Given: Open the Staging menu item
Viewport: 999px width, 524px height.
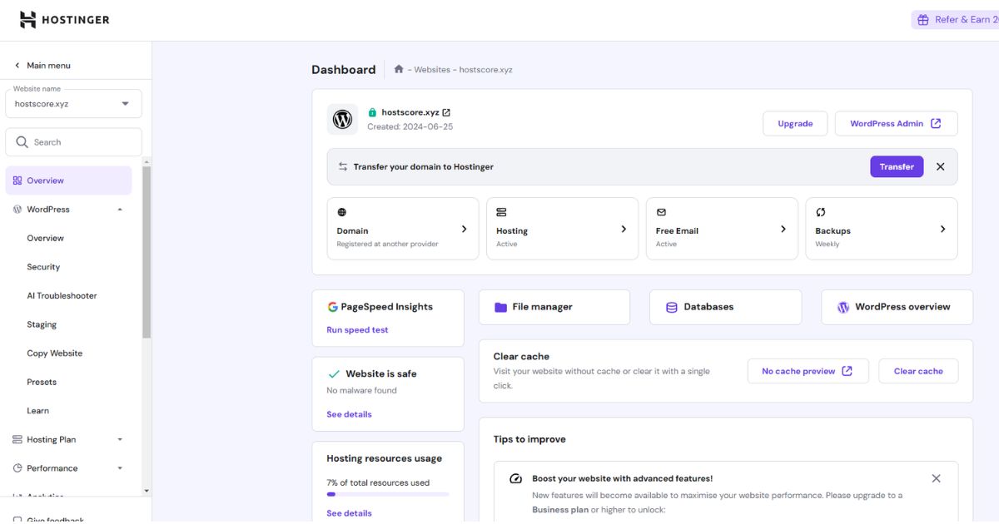Looking at the screenshot, I should [x=42, y=324].
